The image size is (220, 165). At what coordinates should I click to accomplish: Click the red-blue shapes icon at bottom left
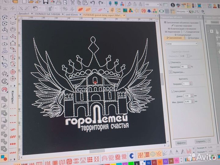pyautogui.click(x=4, y=158)
